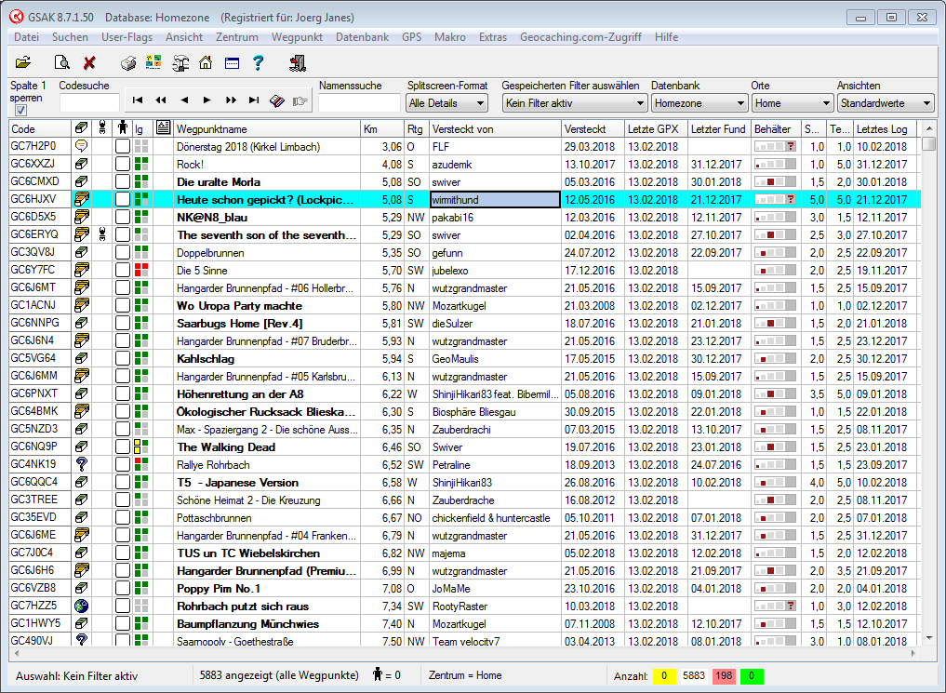Click cache type column header icon
Viewport: 946px width, 693px height.
81,127
